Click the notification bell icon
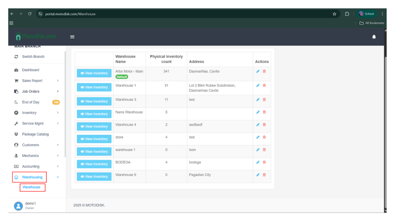This screenshot has width=394, height=222. click(x=373, y=37)
